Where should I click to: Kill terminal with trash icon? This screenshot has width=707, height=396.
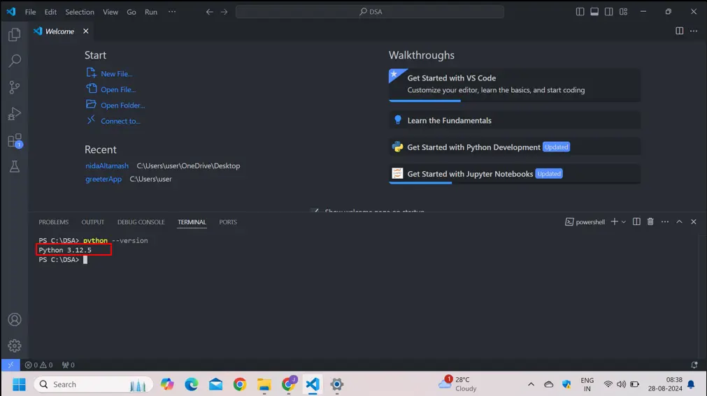click(x=650, y=221)
